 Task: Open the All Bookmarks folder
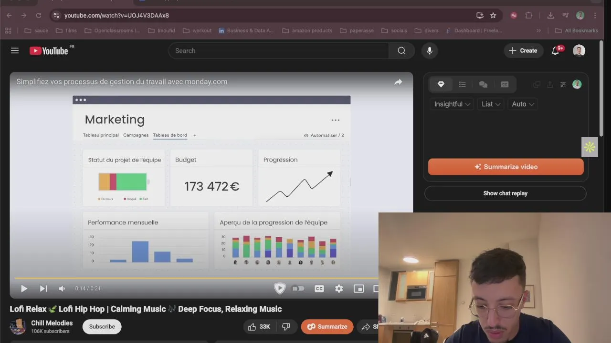[577, 30]
